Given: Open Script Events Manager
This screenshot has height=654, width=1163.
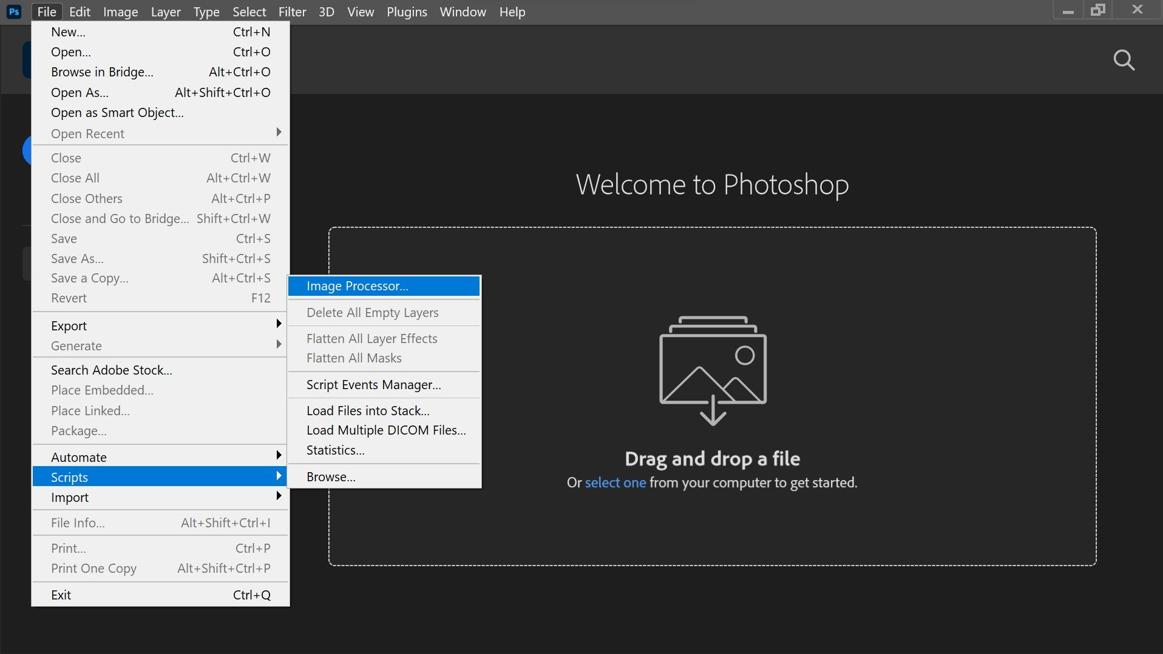Looking at the screenshot, I should click(373, 385).
